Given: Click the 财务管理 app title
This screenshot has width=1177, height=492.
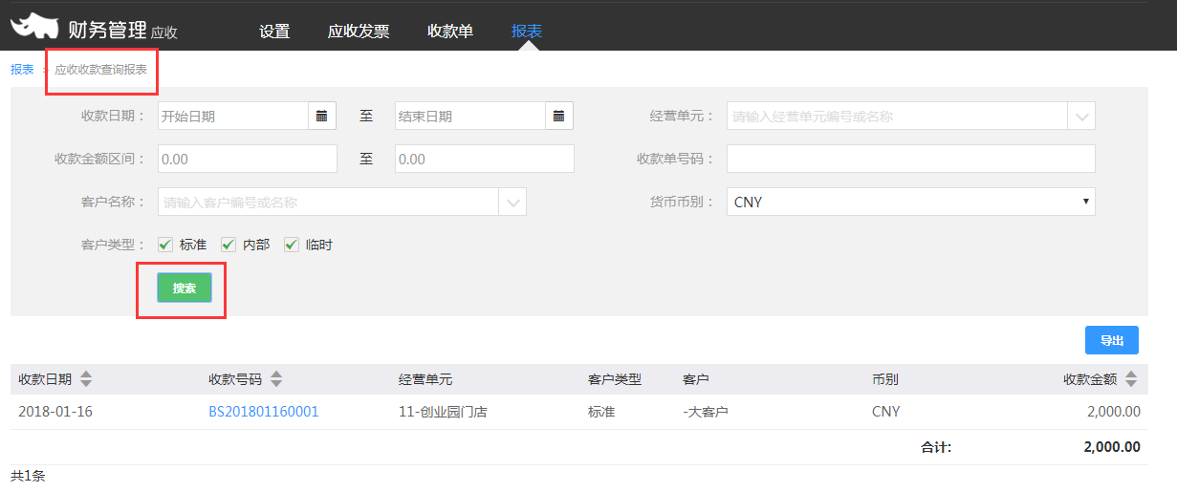Looking at the screenshot, I should point(107,28).
